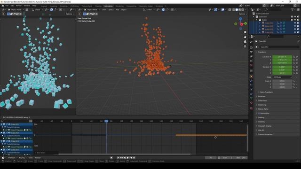Screen dimensions: 301x169
Task: Open Options dropdown in main viewport
Action: (243, 14)
